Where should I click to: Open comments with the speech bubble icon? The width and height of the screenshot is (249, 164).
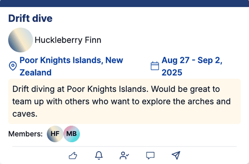(150, 155)
